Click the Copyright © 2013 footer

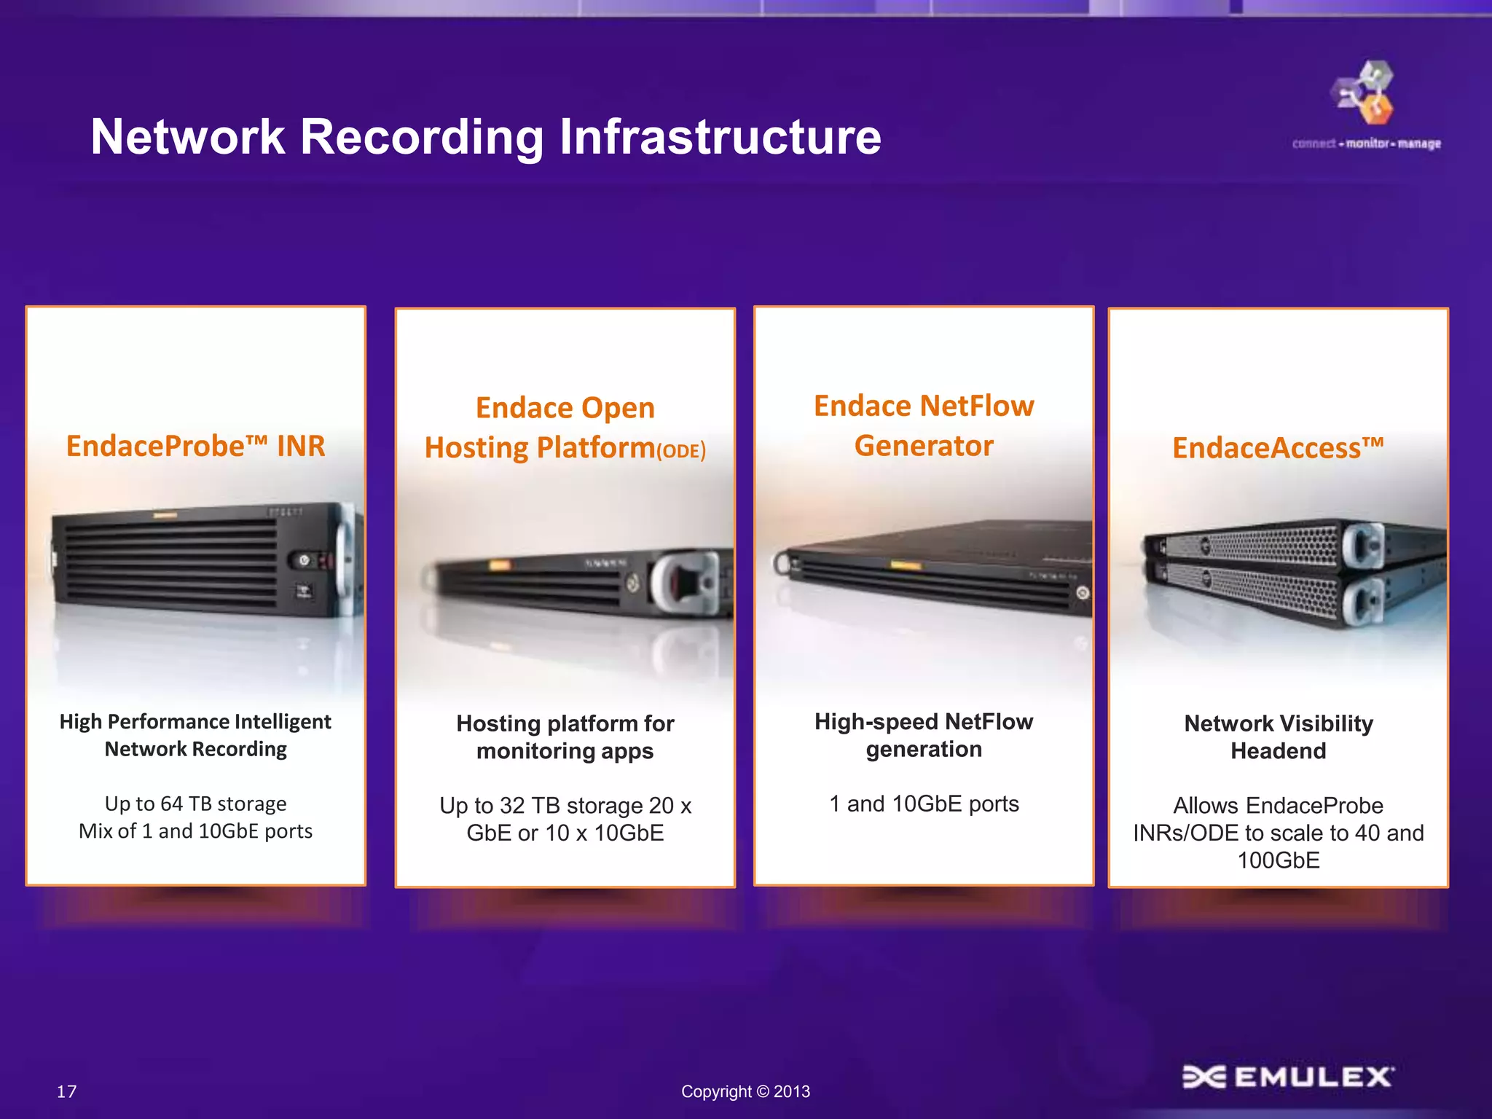coord(745,1091)
